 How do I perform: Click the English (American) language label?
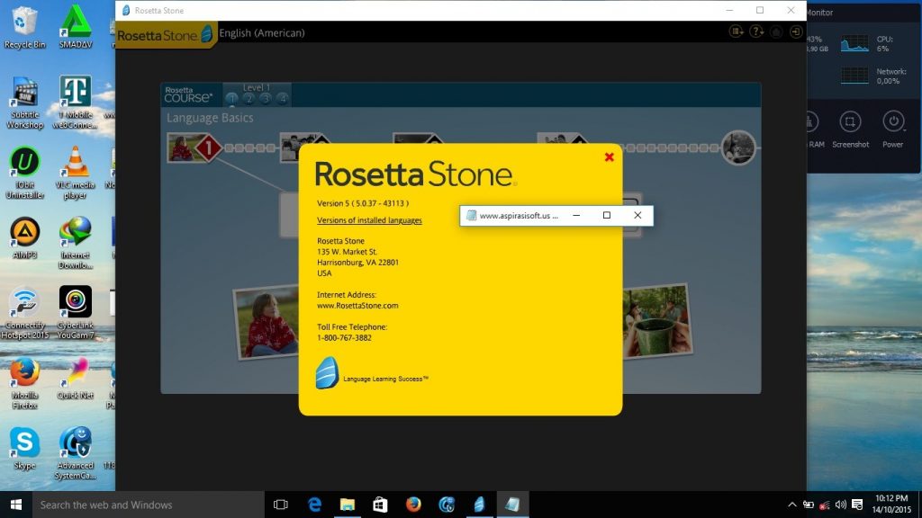(x=262, y=33)
